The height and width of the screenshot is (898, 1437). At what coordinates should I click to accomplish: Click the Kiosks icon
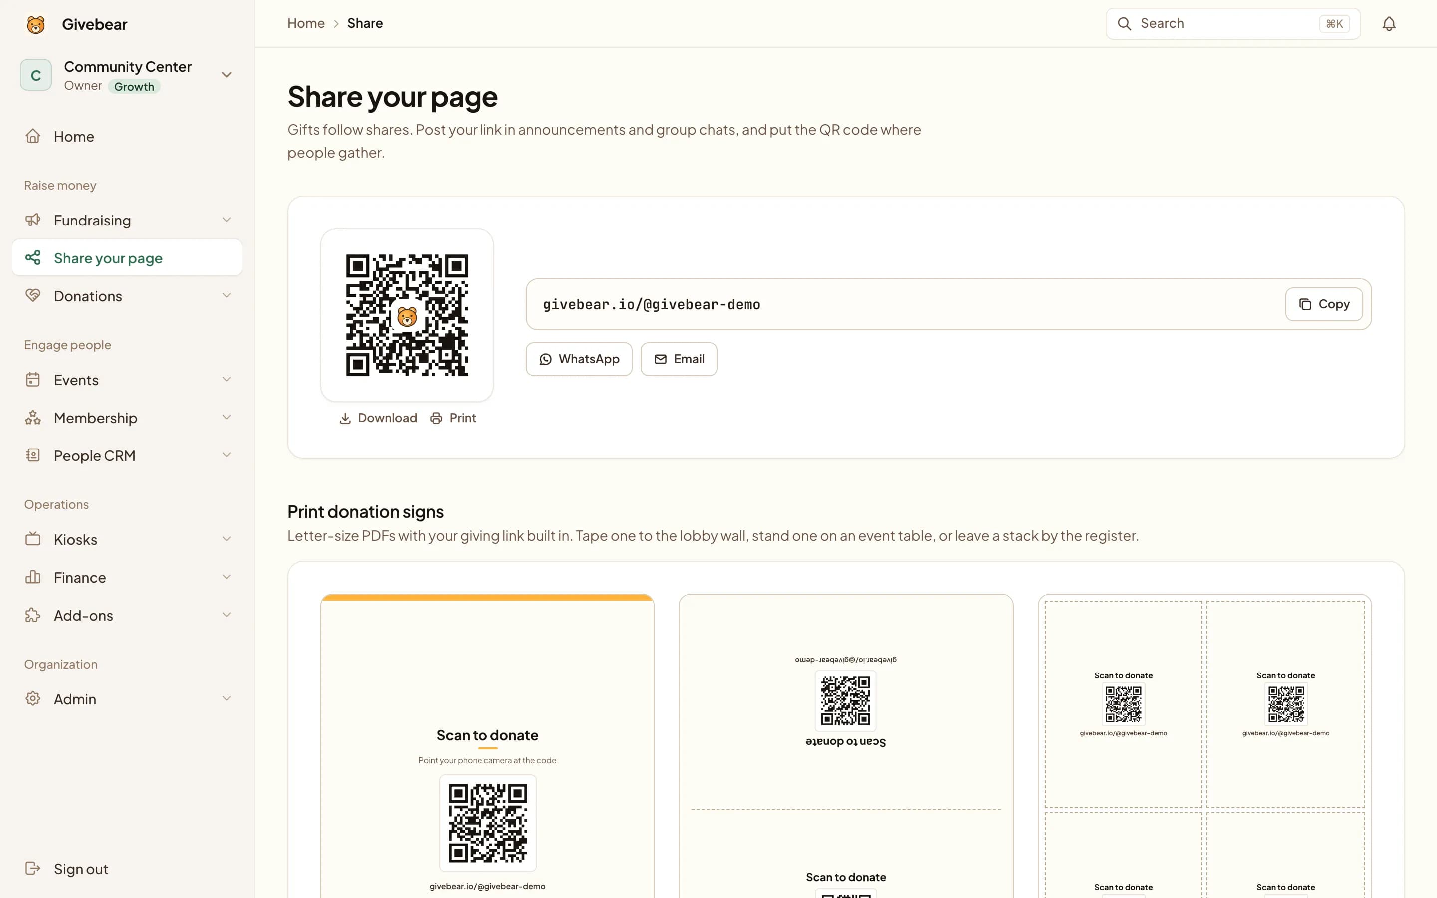tap(33, 539)
